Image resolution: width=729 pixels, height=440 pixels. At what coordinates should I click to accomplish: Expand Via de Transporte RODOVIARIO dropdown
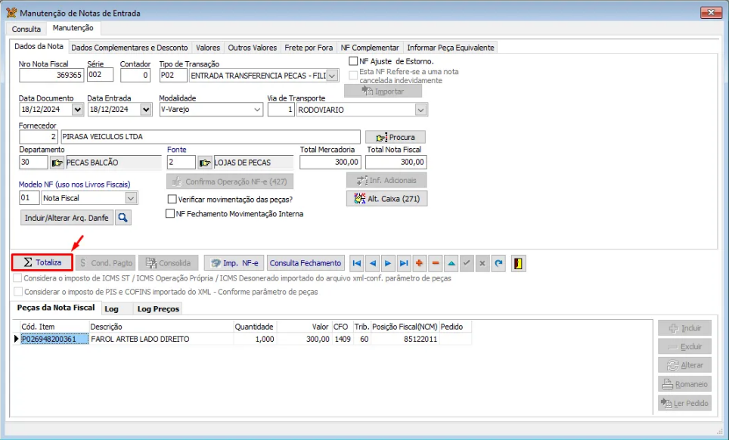click(x=420, y=110)
